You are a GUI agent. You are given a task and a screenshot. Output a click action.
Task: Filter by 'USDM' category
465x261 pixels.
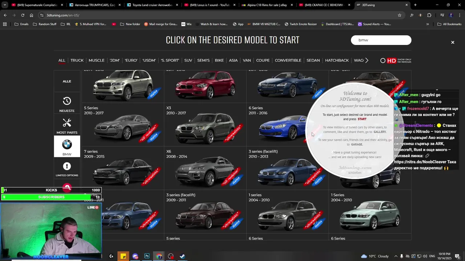(149, 61)
